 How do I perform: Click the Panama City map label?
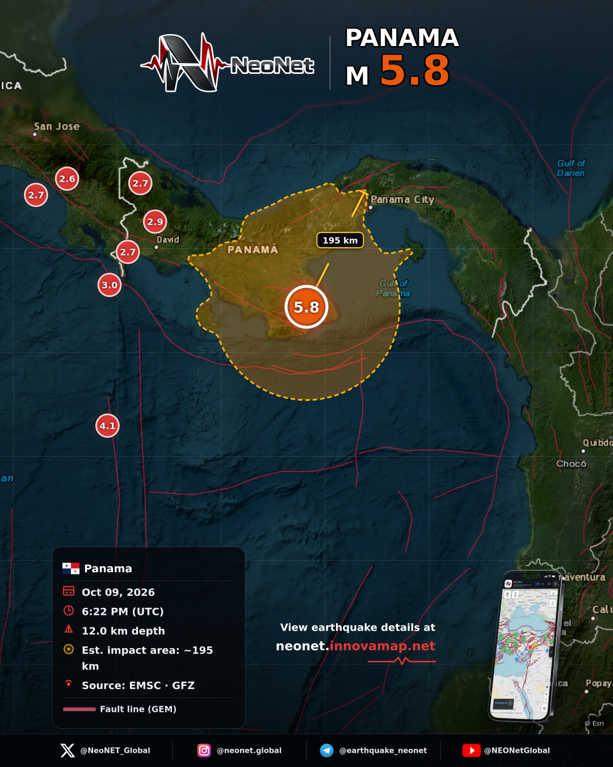coord(402,199)
